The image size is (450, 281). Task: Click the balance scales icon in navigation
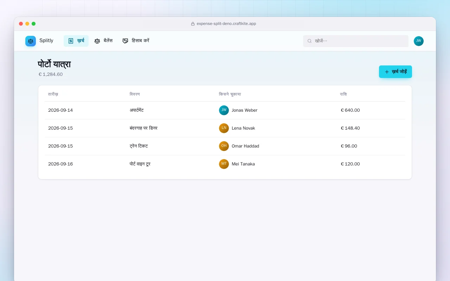[97, 41]
